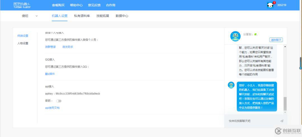This screenshot has height=137, width=302.
Task: Open the 355219 account menu
Action: [282, 5]
